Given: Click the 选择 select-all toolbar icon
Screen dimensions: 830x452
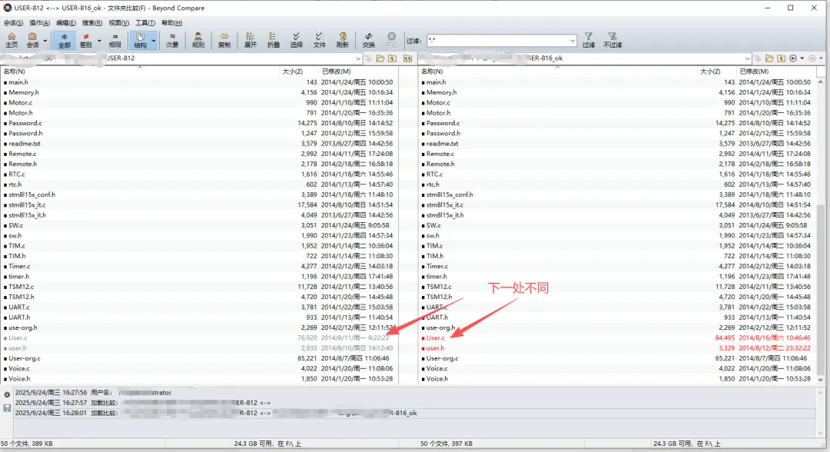Looking at the screenshot, I should (x=297, y=40).
